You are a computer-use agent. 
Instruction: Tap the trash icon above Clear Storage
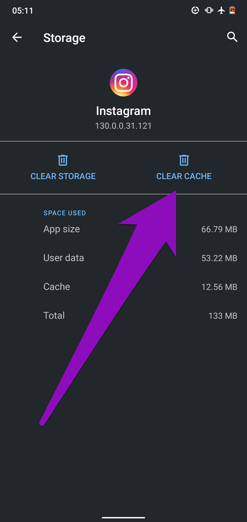pyautogui.click(x=63, y=160)
